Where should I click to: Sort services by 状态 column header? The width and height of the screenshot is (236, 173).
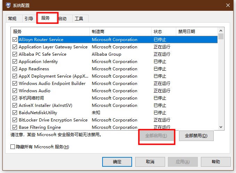[163, 31]
